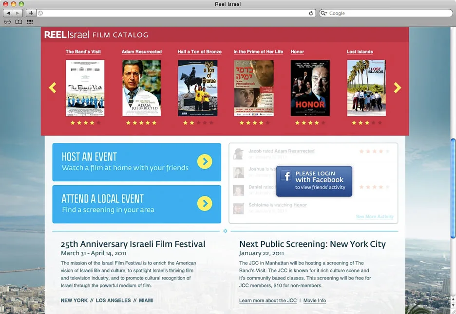Viewport: 456px width, 314px height.
Task: Click the blue star divider ornament icon
Action: tap(225, 231)
